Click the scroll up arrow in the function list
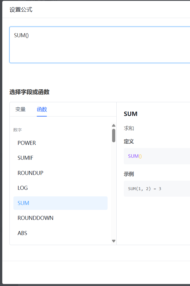190x286 pixels. [114, 125]
